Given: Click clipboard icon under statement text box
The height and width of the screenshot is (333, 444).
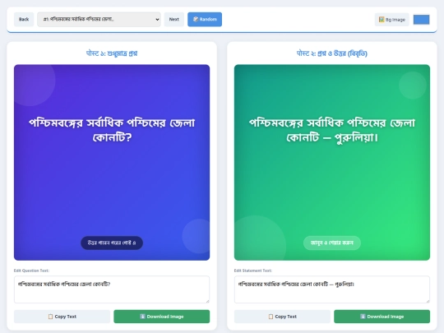Looking at the screenshot, I should (x=271, y=317).
